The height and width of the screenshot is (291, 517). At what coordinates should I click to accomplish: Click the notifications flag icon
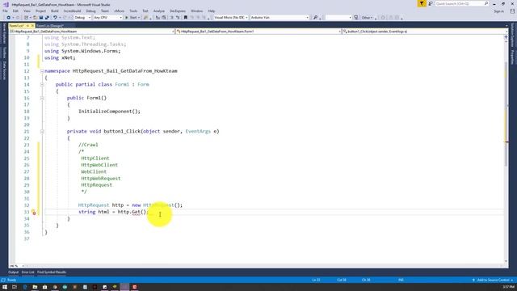422,3
